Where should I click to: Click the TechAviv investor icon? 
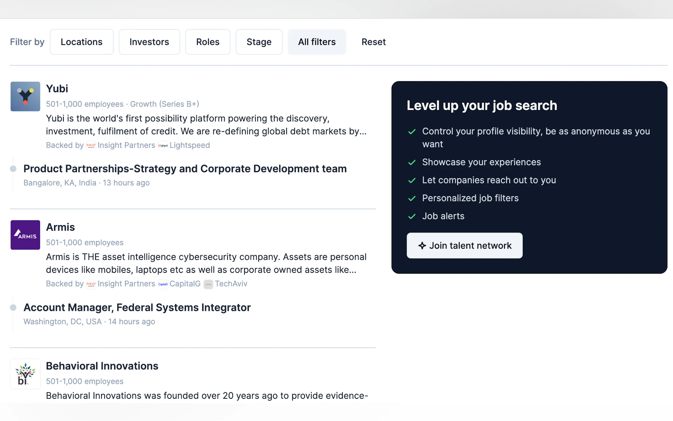point(208,284)
